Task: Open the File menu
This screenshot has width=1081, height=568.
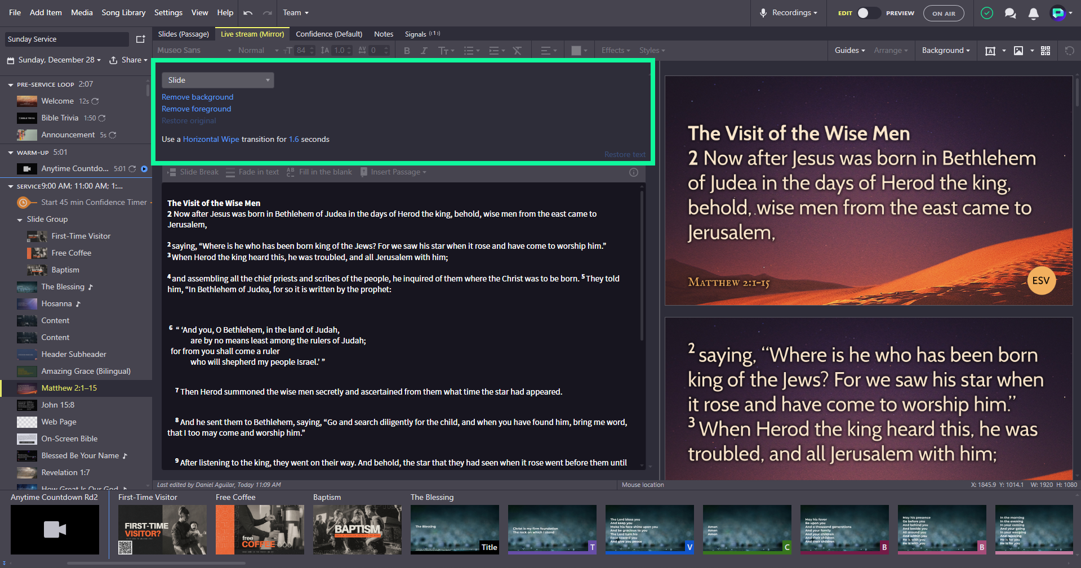Action: (x=15, y=12)
